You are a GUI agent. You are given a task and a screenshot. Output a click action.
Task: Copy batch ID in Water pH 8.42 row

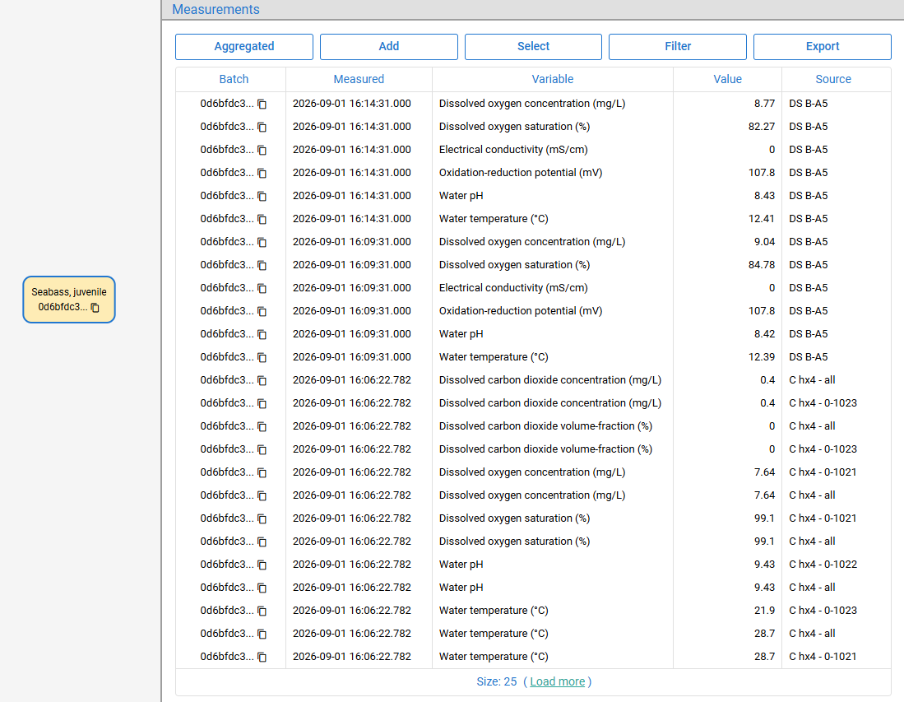click(262, 335)
